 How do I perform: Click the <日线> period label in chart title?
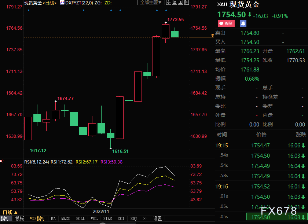coord(49,3)
